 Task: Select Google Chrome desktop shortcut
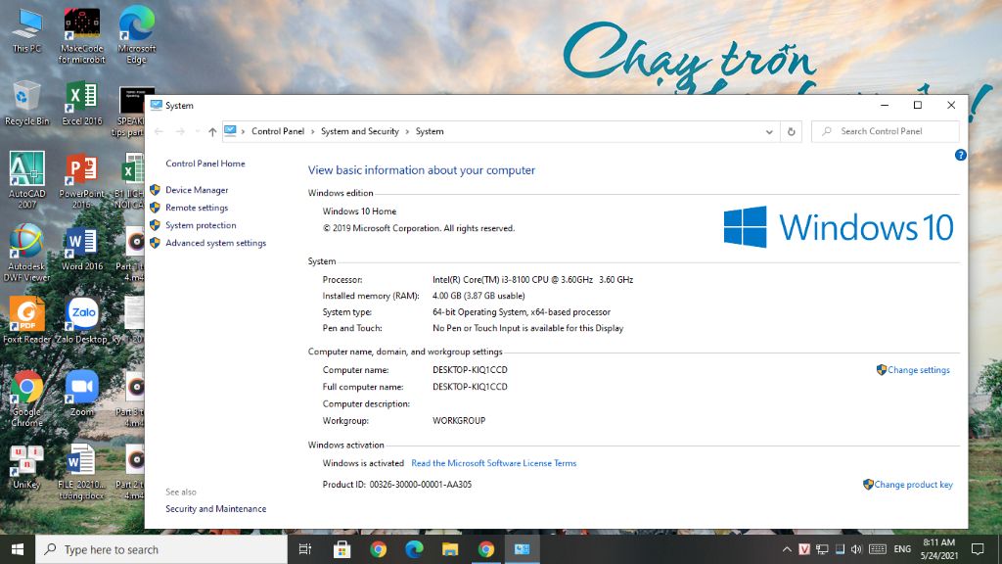26,399
